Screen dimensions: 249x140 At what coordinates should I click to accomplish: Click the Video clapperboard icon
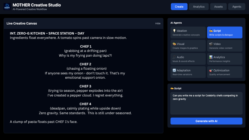pyautogui.click(x=211, y=44)
